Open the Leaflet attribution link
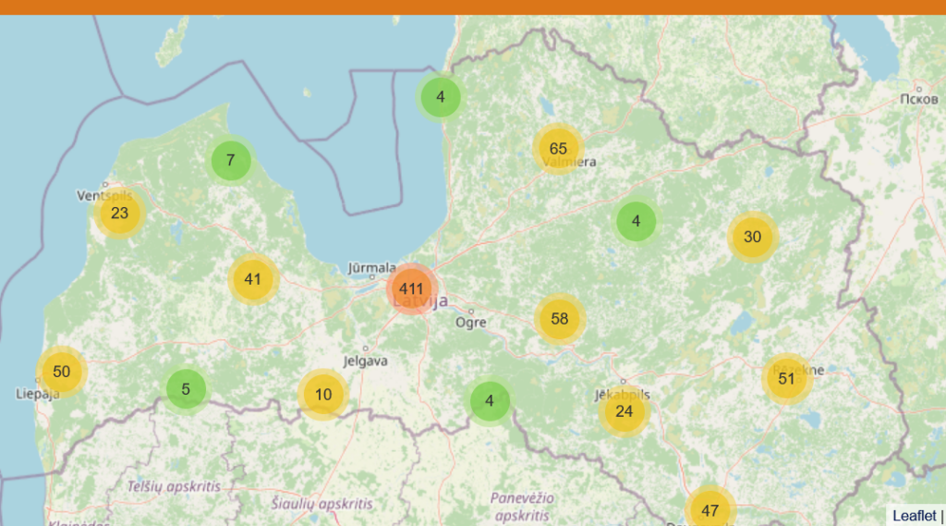The width and height of the screenshot is (946, 526). (914, 516)
